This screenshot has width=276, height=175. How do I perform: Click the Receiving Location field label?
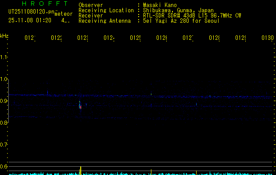(106, 10)
